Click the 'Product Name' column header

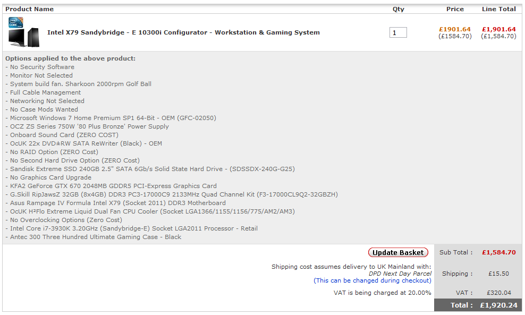(29, 9)
